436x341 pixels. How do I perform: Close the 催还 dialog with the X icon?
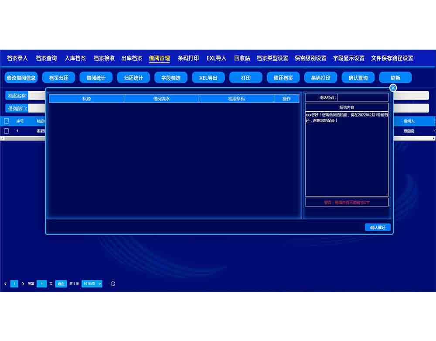pyautogui.click(x=393, y=88)
